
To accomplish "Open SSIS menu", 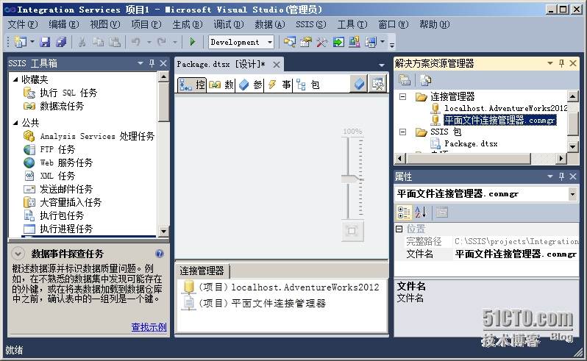I will coord(310,24).
